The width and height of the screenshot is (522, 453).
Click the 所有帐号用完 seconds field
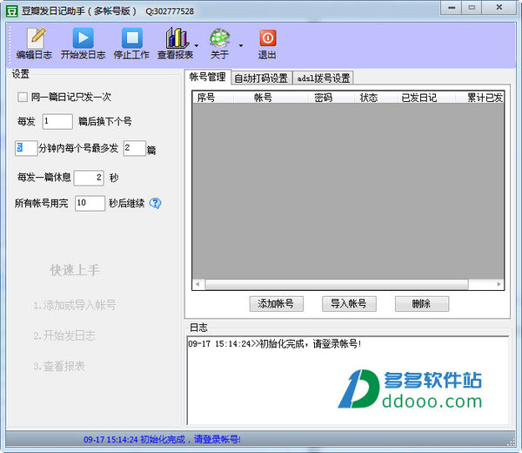coord(90,203)
